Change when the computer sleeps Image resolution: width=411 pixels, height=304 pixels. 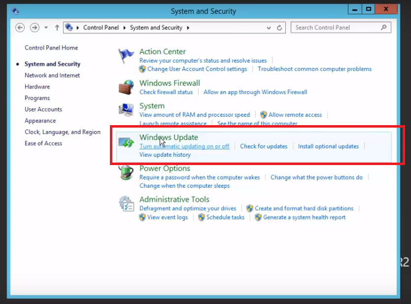click(184, 186)
